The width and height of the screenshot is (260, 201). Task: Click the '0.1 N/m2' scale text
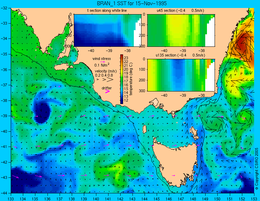(x=102, y=65)
